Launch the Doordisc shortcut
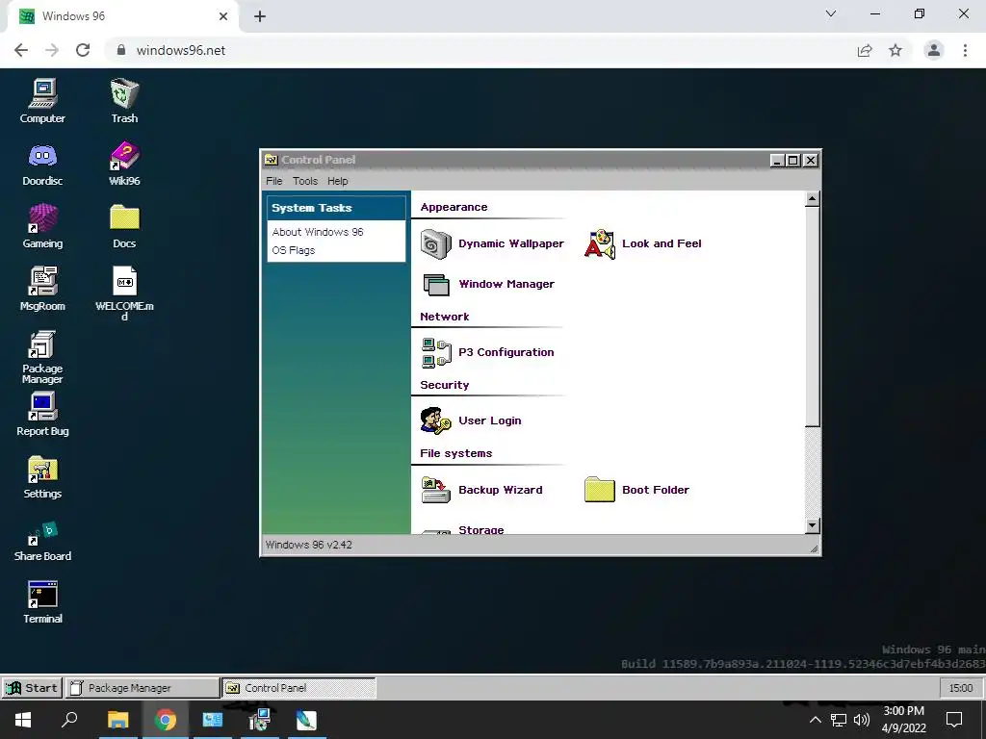The width and height of the screenshot is (986, 739). (42, 164)
